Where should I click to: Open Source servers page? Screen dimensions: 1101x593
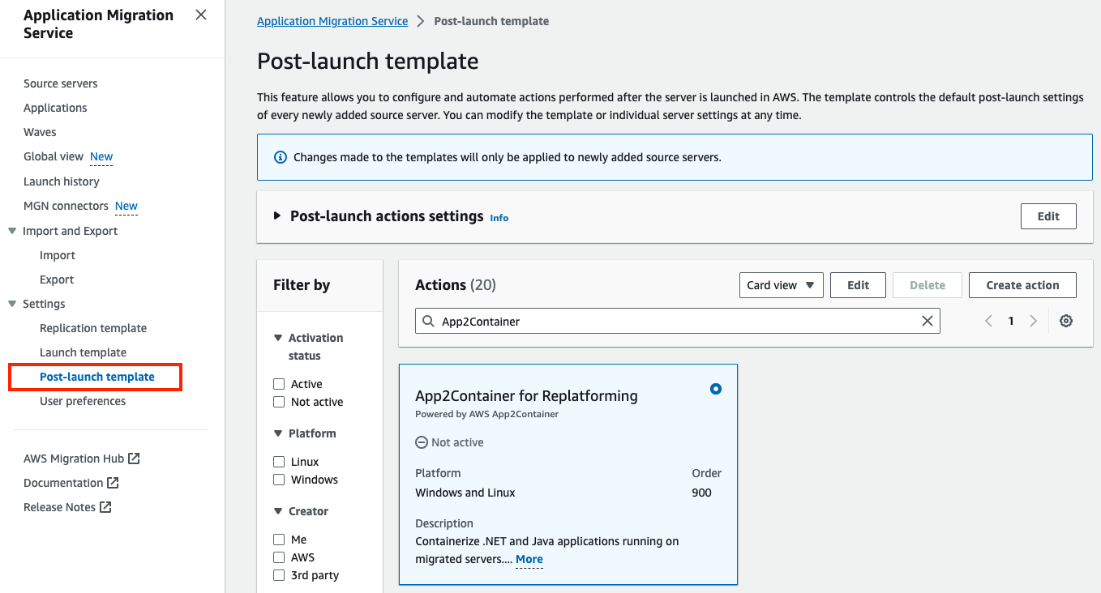coord(61,83)
